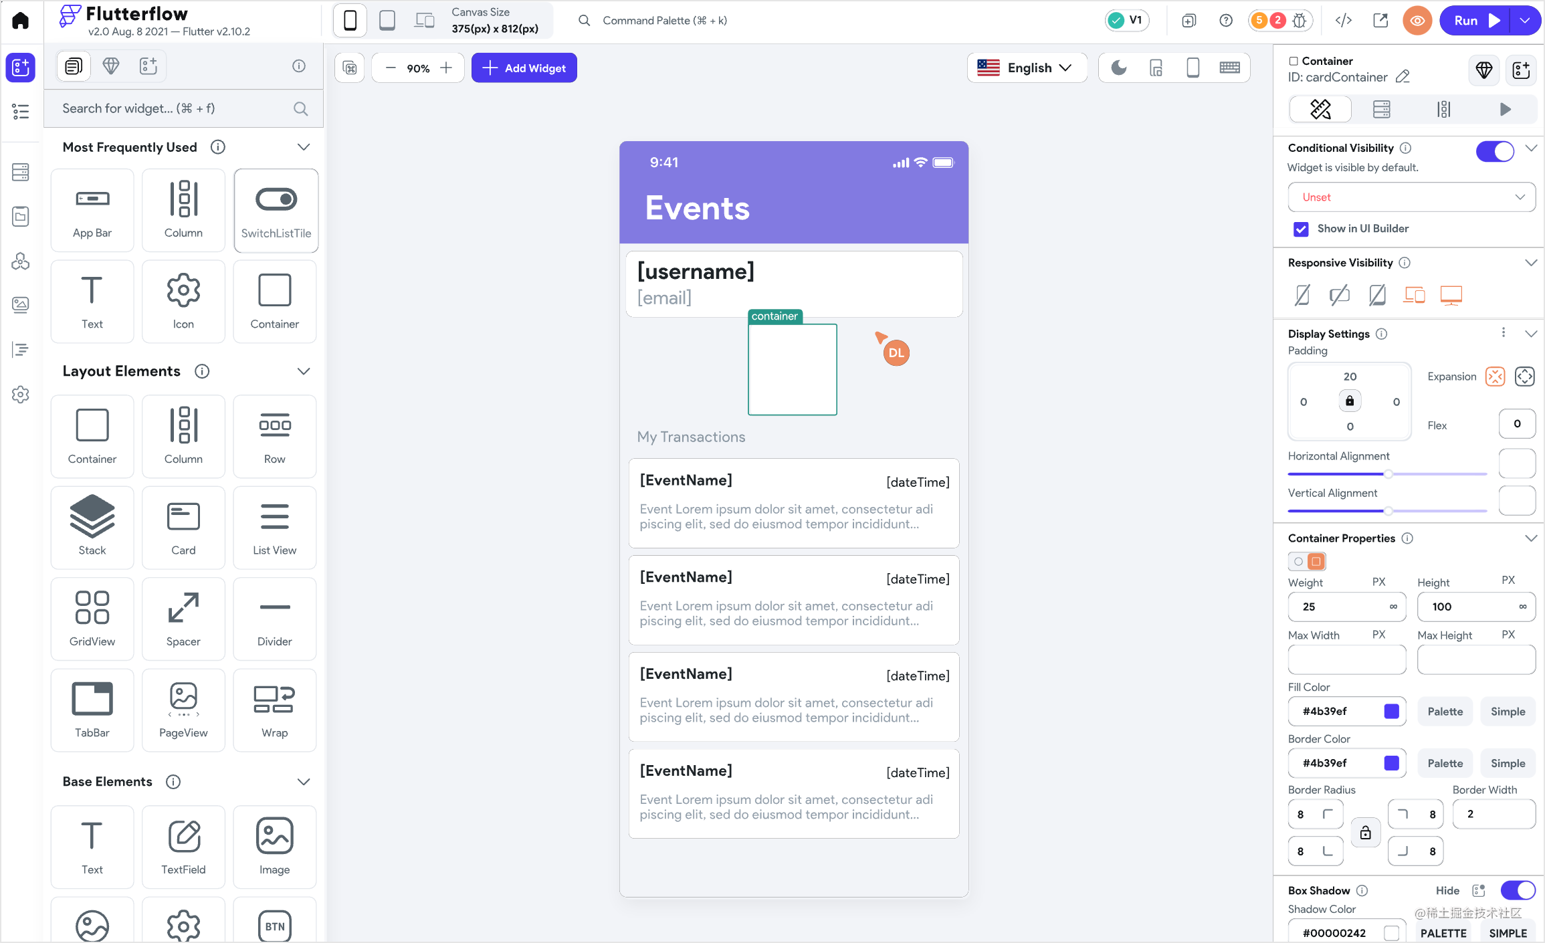Open the help question mark icon
Image resolution: width=1545 pixels, height=943 pixels.
point(1226,20)
